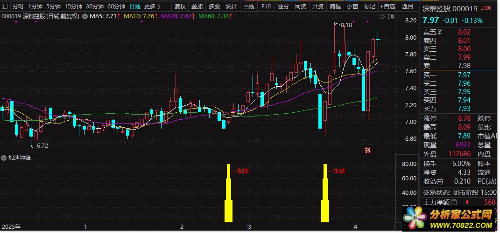Open the 主力净额 detail list icon
Image resolution: width=500 pixels, height=233 pixels.
click(x=454, y=202)
